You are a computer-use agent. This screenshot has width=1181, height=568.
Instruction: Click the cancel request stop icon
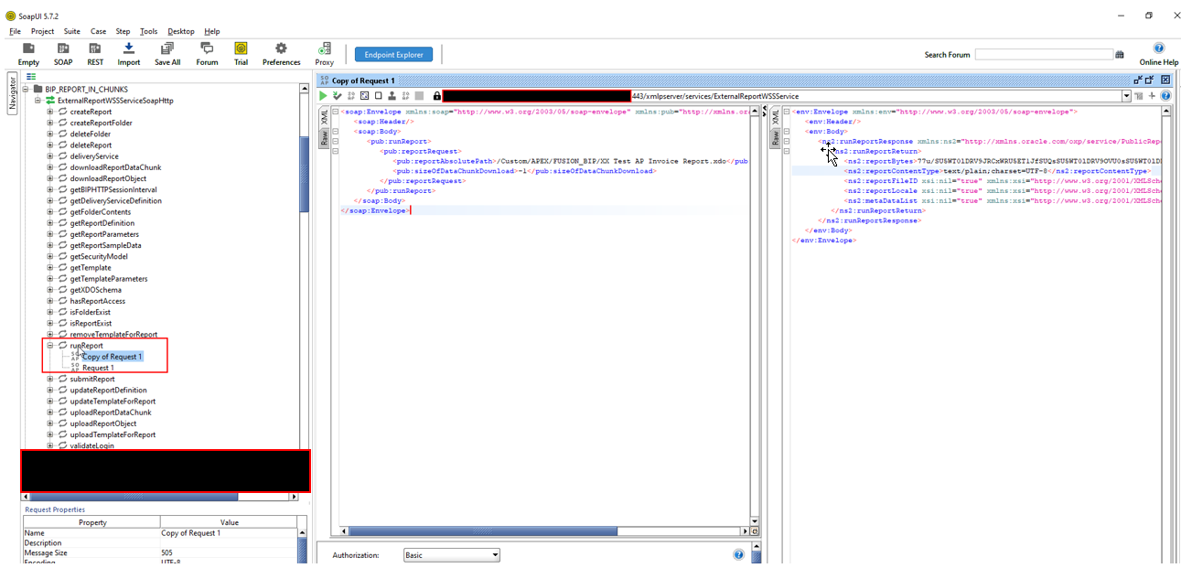tap(419, 96)
